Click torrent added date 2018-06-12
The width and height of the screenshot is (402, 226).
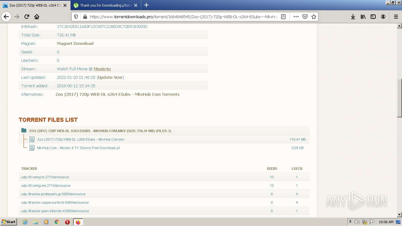(x=76, y=86)
